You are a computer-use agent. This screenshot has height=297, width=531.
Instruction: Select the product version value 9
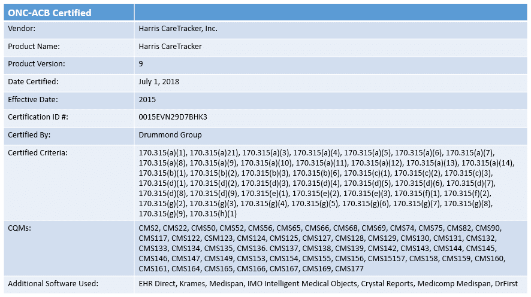pyautogui.click(x=141, y=64)
